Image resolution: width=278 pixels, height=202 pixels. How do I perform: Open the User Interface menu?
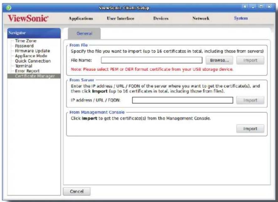pyautogui.click(x=121, y=18)
